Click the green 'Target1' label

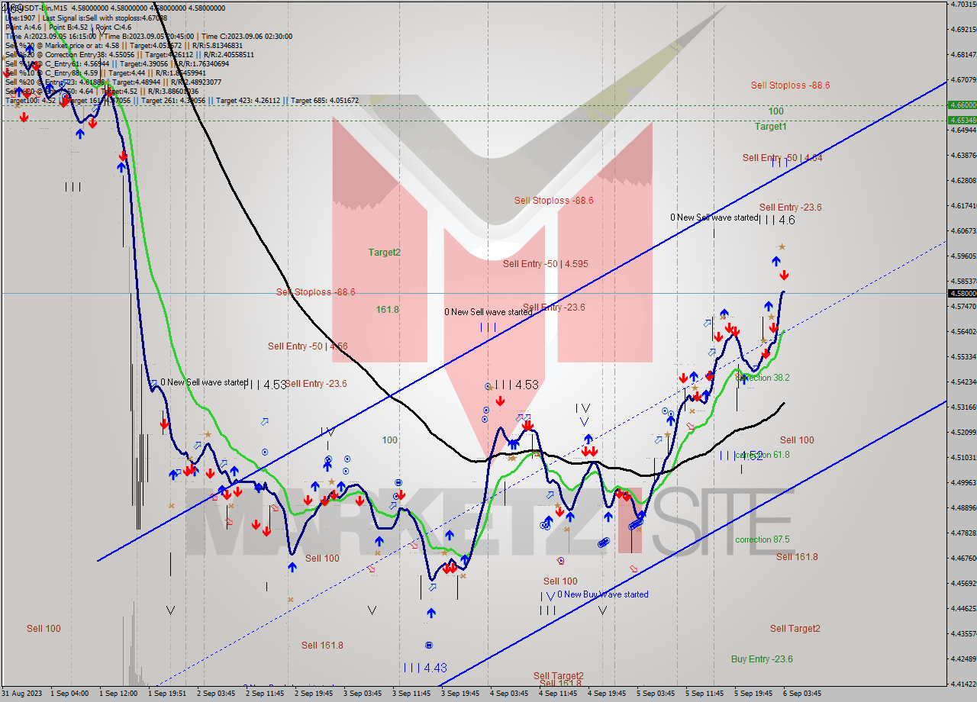tap(771, 126)
